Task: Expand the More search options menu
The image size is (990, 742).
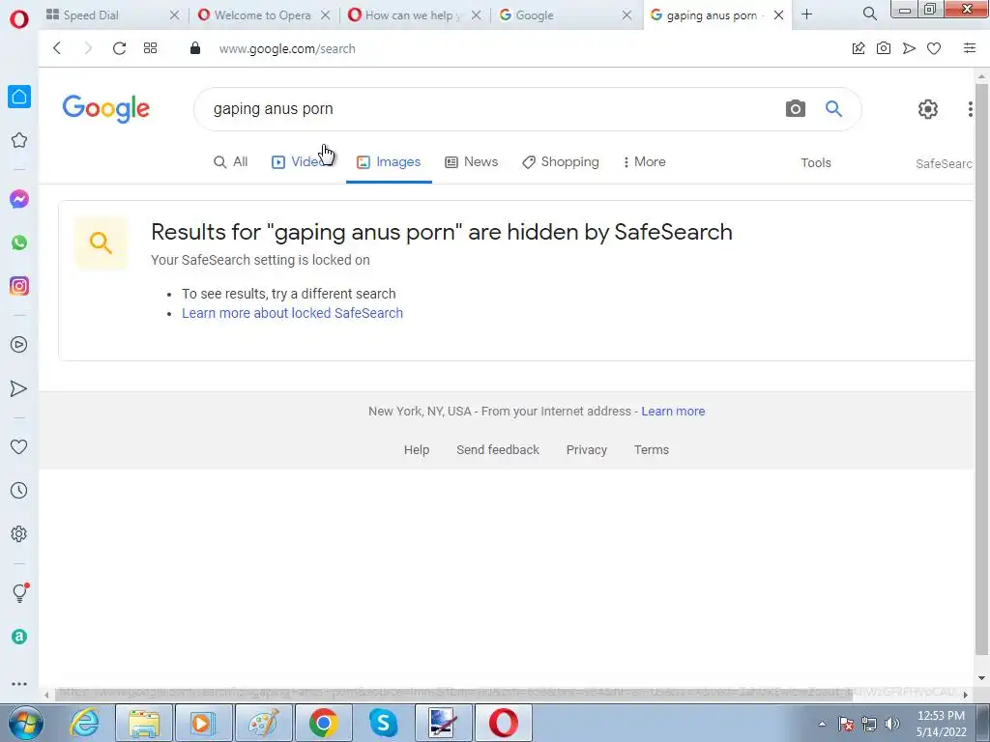Action: [644, 162]
